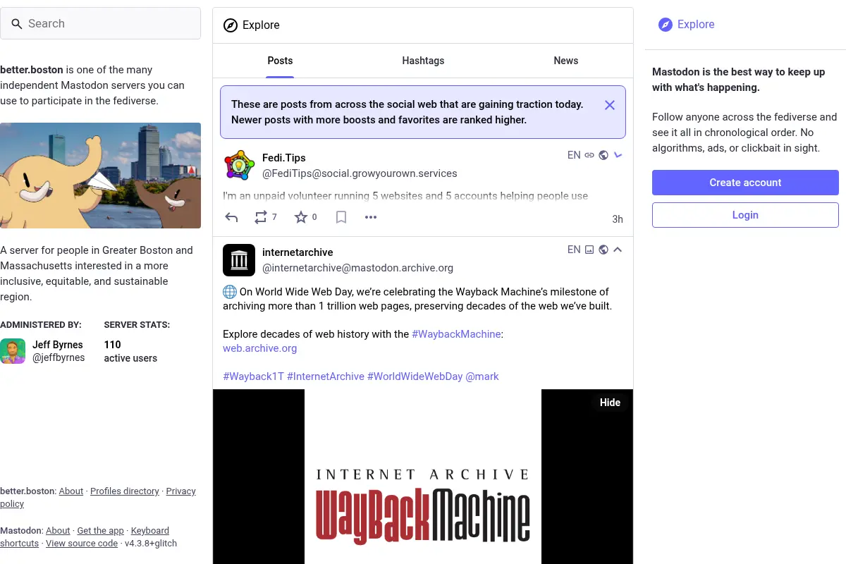The width and height of the screenshot is (846, 564).
Task: Open the more options menu on the Fedi.Tips post
Action: click(x=371, y=217)
